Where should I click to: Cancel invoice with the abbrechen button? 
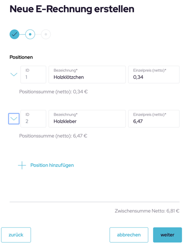[129, 235]
